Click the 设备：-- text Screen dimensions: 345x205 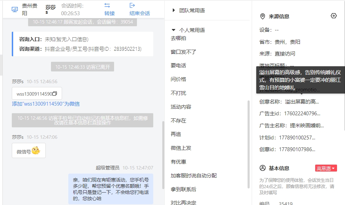click(269, 30)
